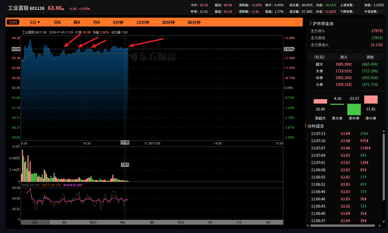
Task: Click the 昨收 value 62.05
Action: pos(204,12)
